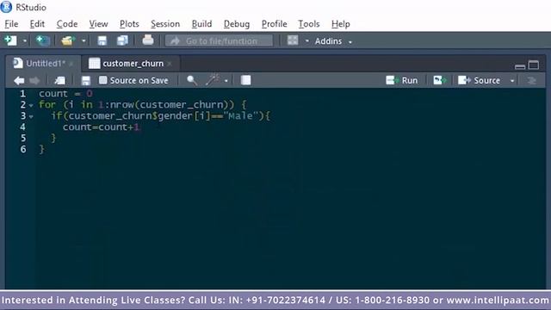This screenshot has width=551, height=310.
Task: Open the Session menu
Action: [165, 24]
